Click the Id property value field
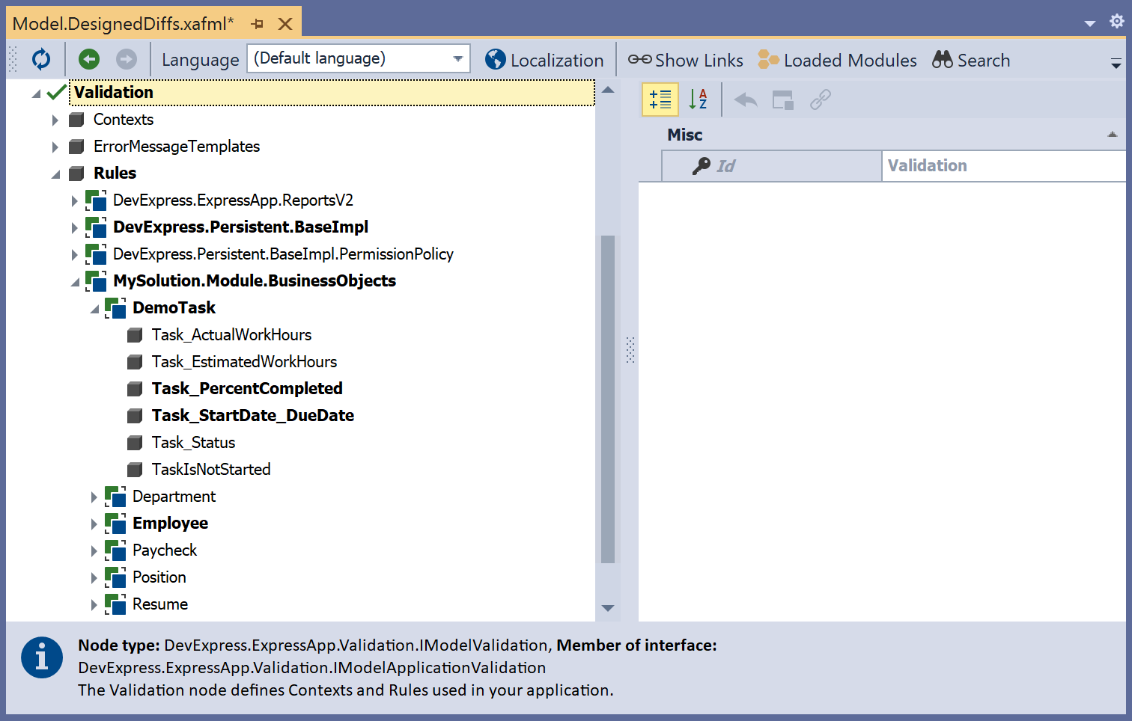Screen dimensions: 1132x721 [1002, 166]
